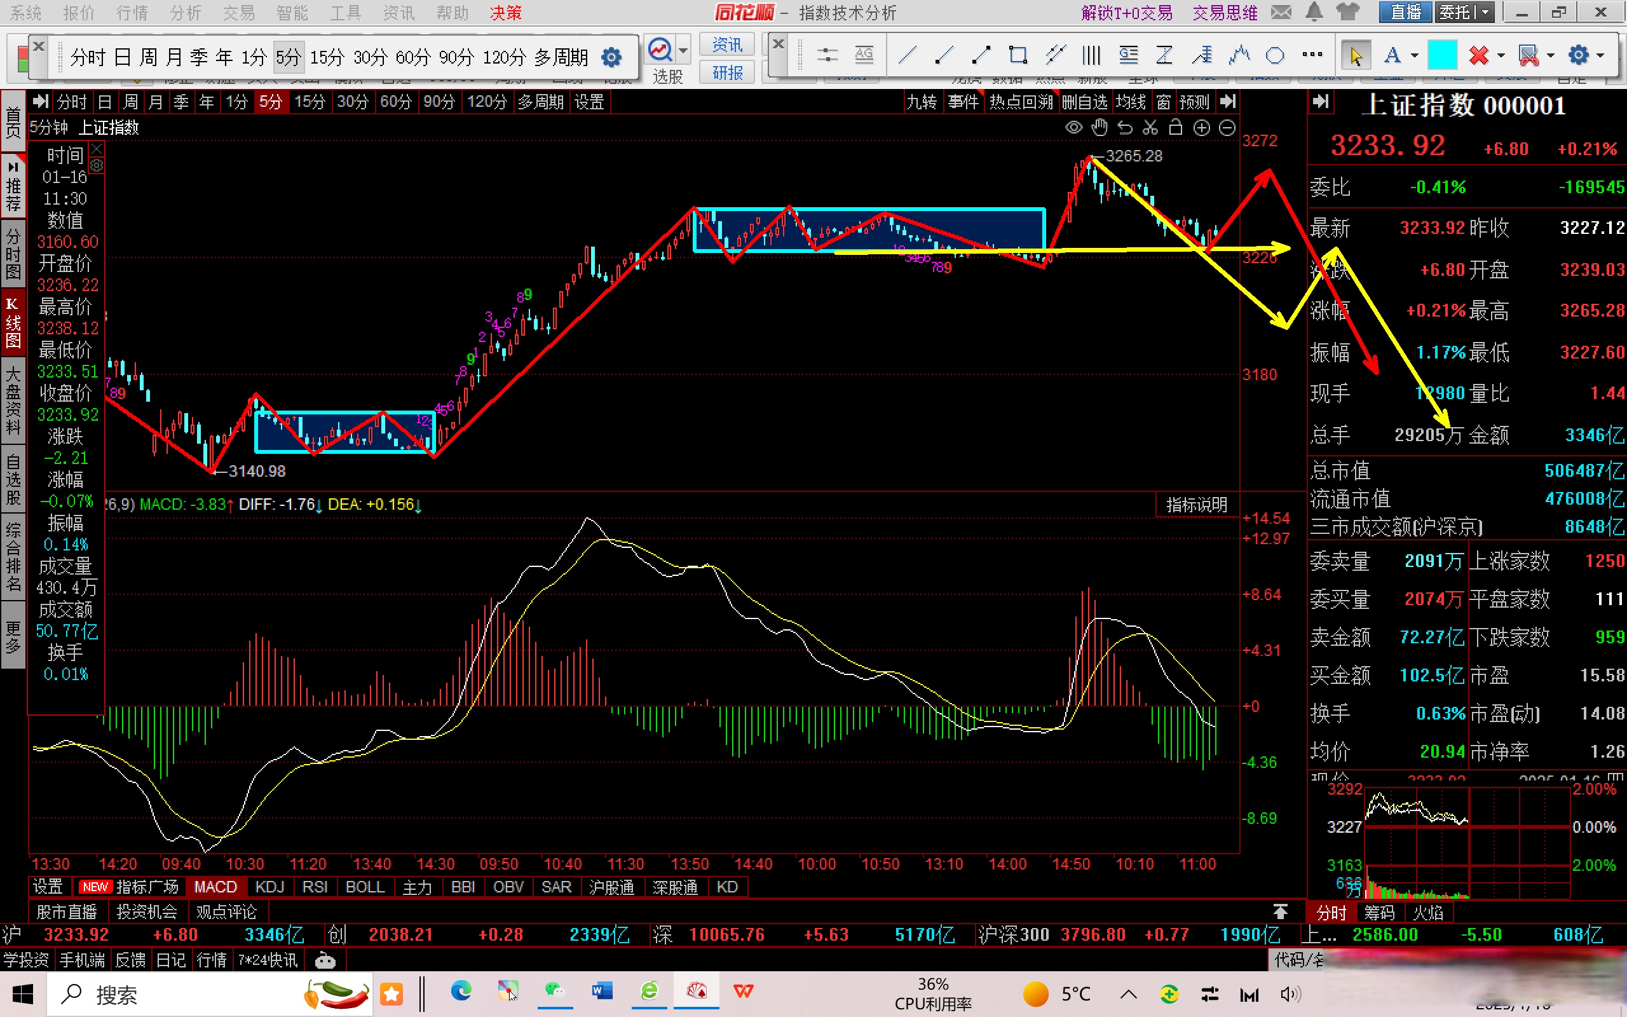
Task: Open drawing toolbar settings gear
Action: pos(1578,55)
